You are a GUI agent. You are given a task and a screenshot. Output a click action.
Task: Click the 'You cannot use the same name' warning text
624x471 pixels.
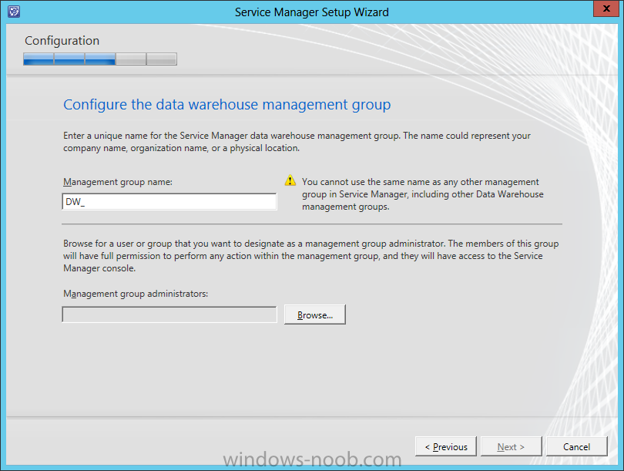pos(423,194)
